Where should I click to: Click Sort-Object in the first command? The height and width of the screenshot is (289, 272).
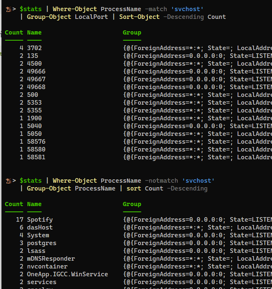coord(139,17)
